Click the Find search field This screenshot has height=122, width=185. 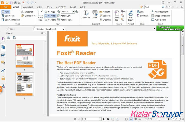[153, 7]
